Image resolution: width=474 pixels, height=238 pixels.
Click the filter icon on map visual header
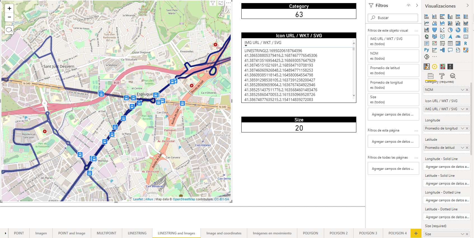tap(213, 3)
